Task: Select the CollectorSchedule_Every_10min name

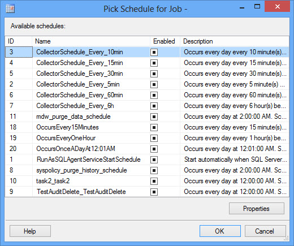Action: pyautogui.click(x=79, y=52)
